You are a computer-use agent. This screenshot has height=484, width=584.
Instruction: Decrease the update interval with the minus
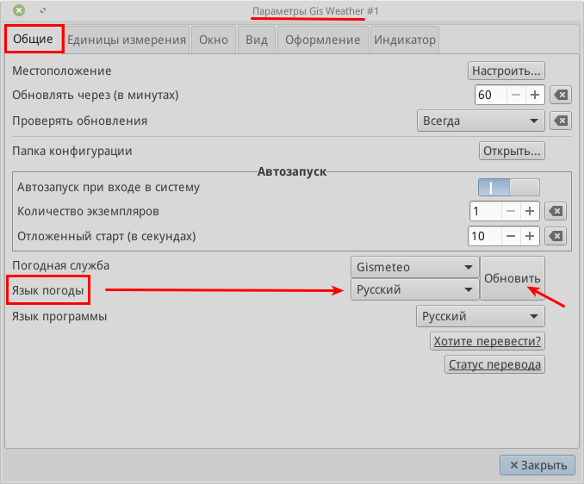(x=516, y=95)
